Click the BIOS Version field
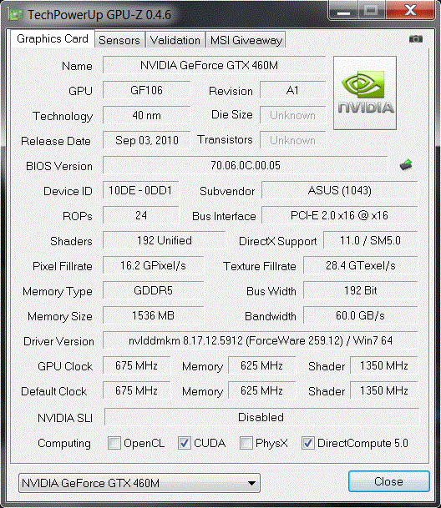The image size is (441, 508). 246,165
